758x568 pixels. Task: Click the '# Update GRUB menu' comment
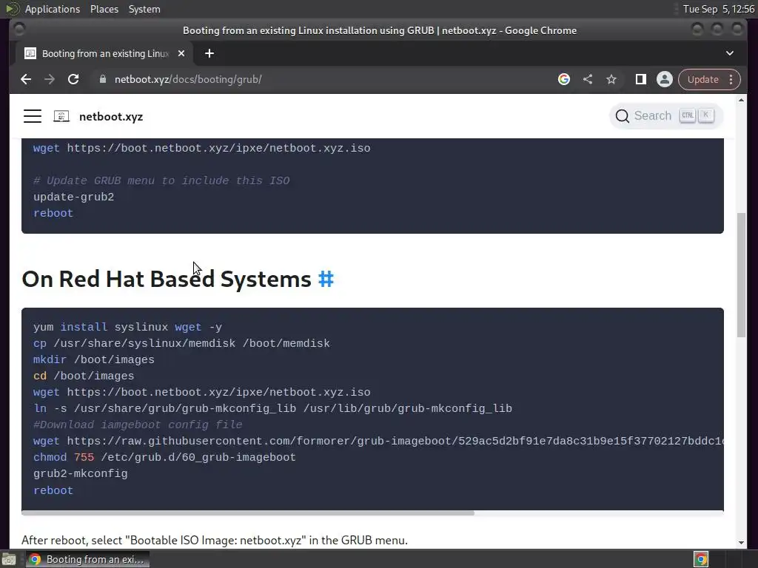[161, 180]
